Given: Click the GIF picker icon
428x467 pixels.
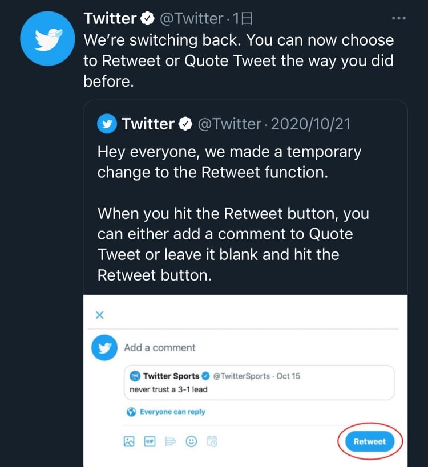Looking at the screenshot, I should pyautogui.click(x=150, y=441).
